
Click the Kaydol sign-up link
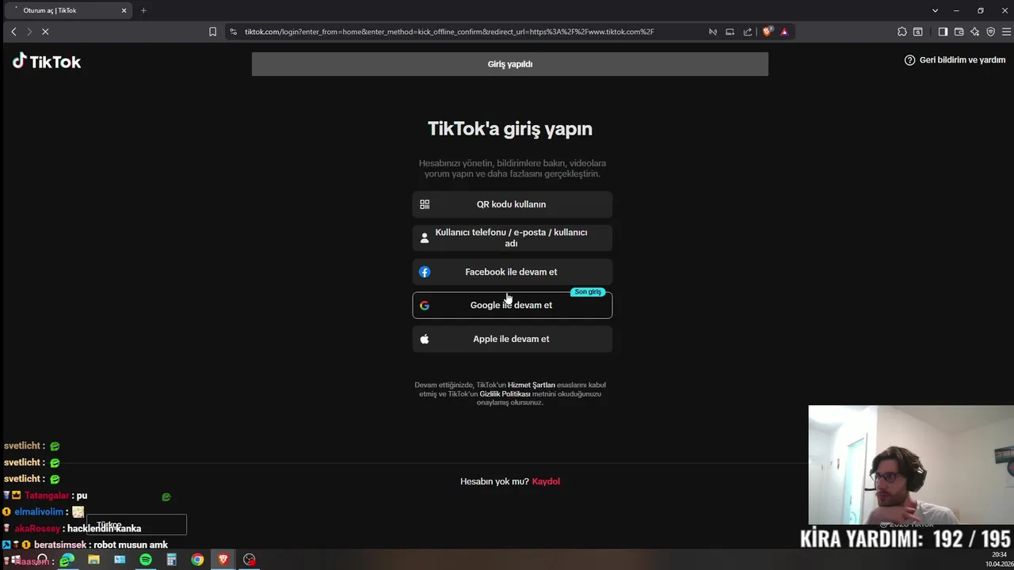[x=546, y=481]
